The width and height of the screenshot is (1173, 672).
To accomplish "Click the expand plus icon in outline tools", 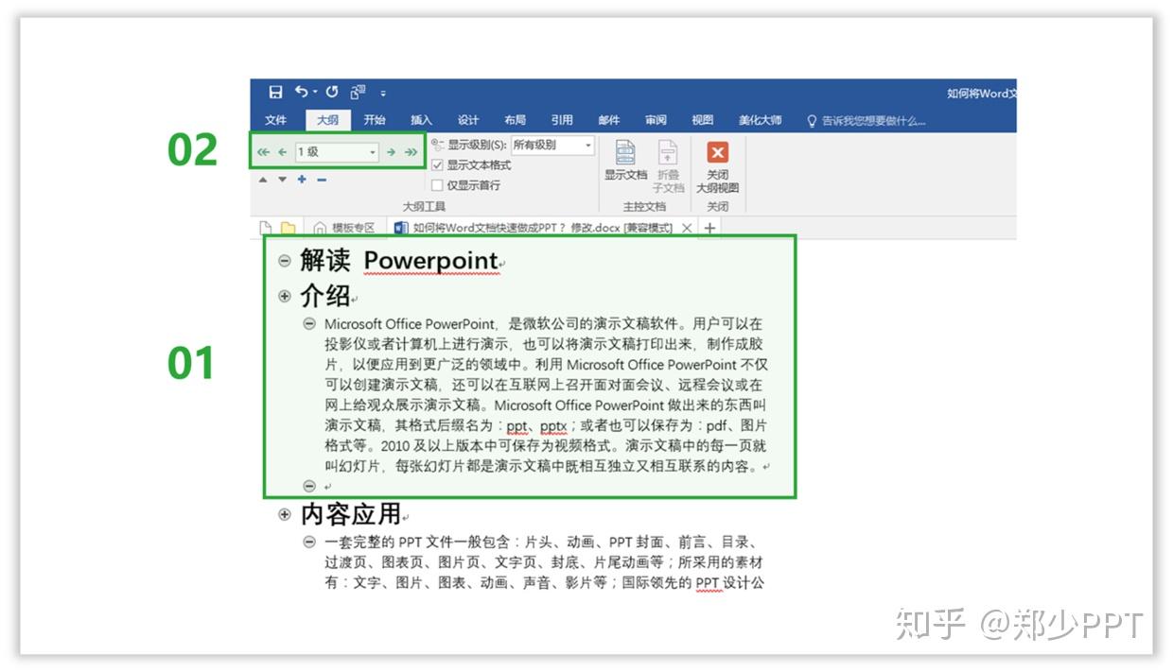I will click(302, 180).
